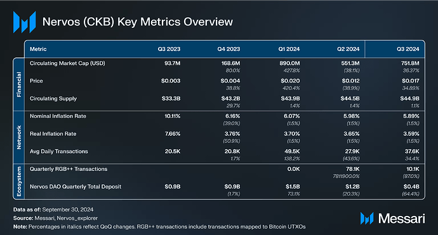Click the Metric column header

[x=38, y=49]
